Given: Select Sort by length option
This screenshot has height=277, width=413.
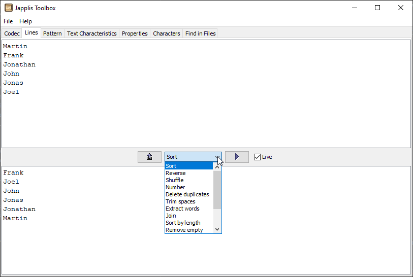Looking at the screenshot, I should 183,223.
